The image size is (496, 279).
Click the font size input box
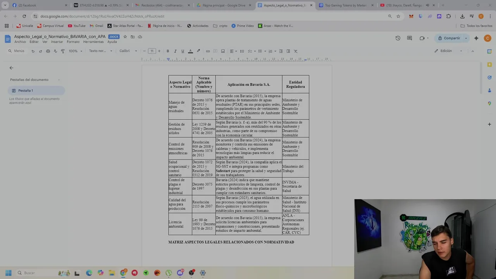pos(152,51)
